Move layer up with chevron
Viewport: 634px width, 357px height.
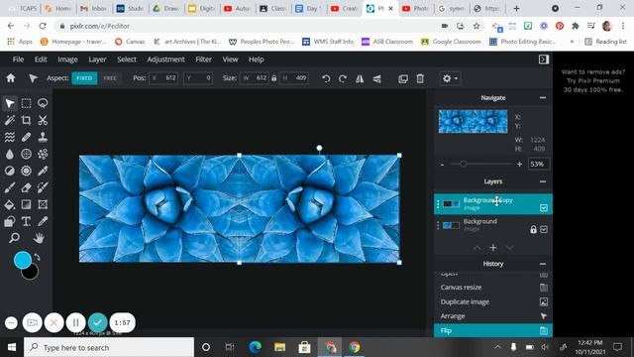pyautogui.click(x=477, y=248)
